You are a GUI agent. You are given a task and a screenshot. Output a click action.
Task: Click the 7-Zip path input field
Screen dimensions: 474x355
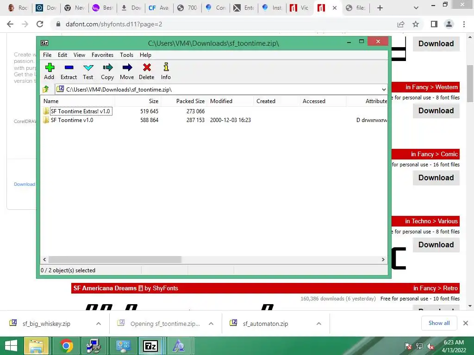[x=221, y=89]
